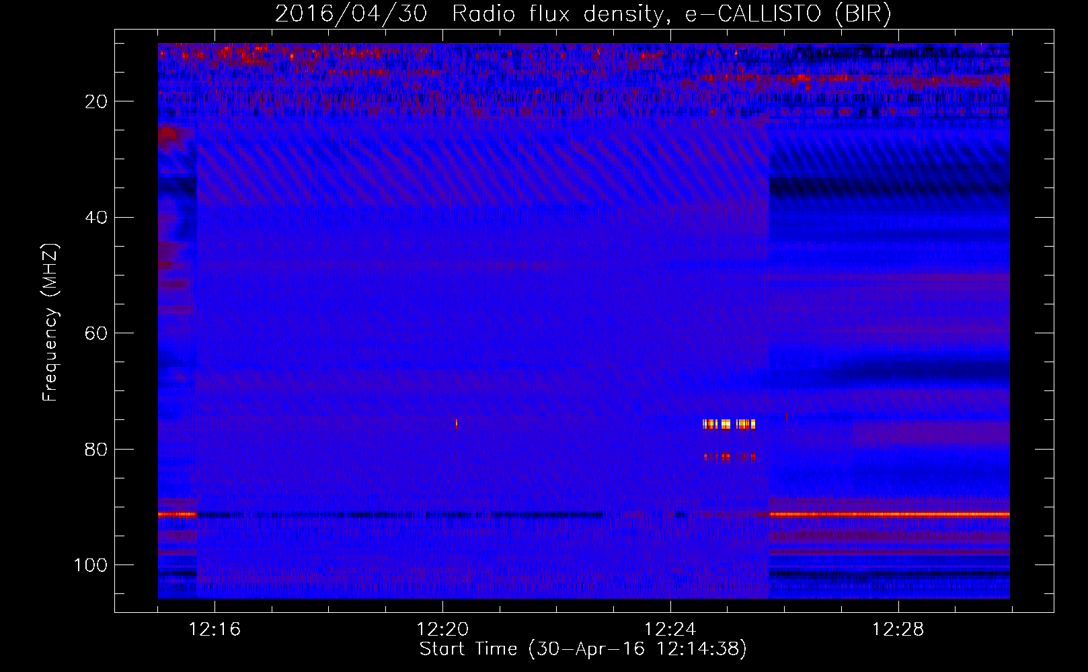Click the date '2016/04/30' in the title
1088x672 pixels.
click(351, 14)
